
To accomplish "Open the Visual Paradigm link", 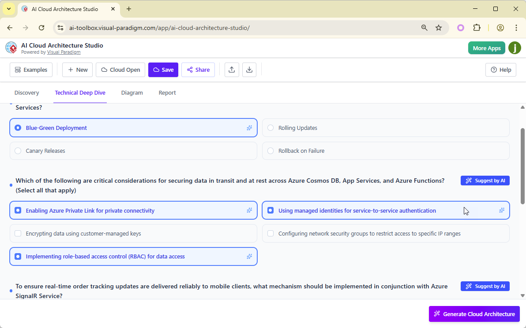I will pyautogui.click(x=64, y=52).
